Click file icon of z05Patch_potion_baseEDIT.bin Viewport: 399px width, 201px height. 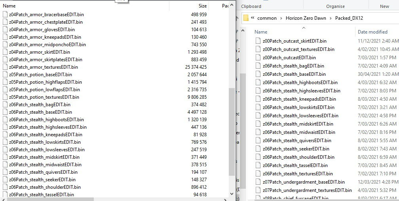click(5, 75)
